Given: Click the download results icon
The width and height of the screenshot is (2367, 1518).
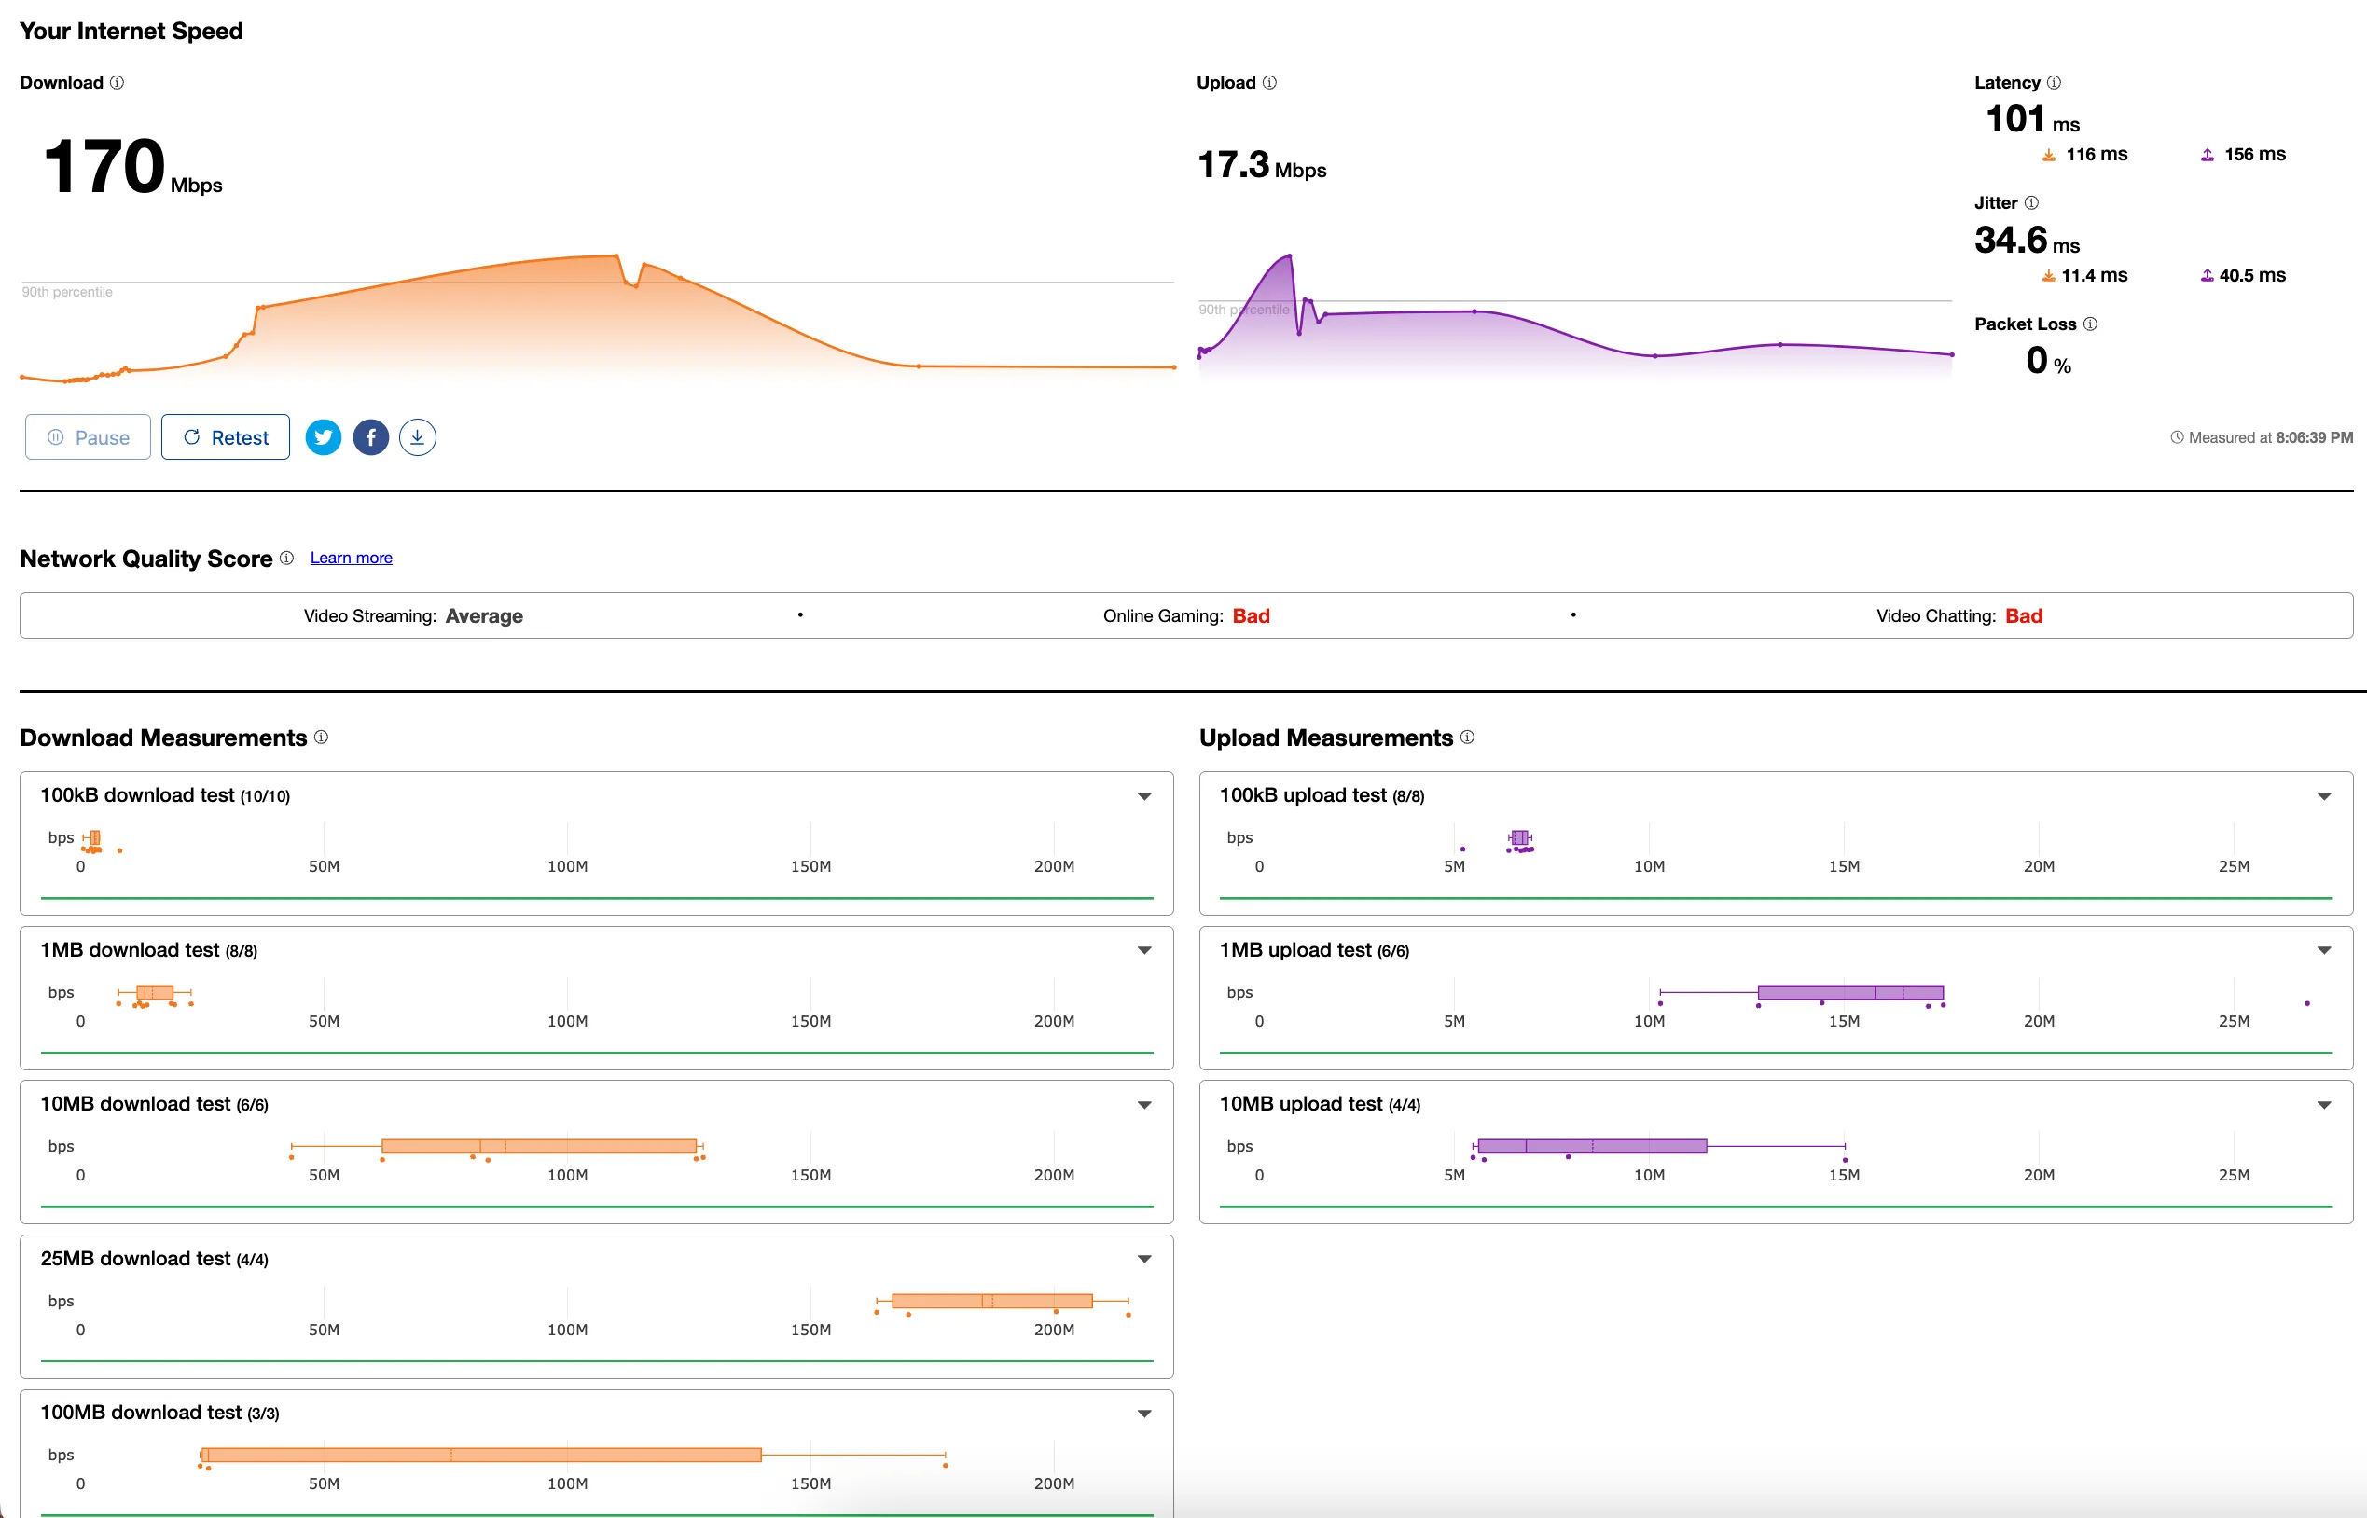Looking at the screenshot, I should 418,436.
